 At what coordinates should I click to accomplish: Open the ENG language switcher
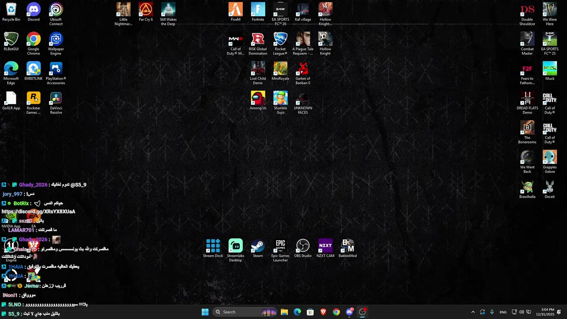click(x=503, y=312)
